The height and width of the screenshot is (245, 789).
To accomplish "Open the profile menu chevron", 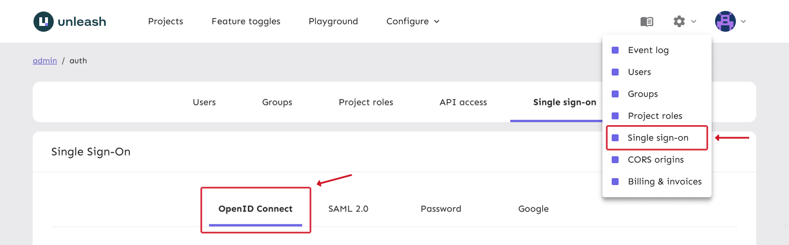I will [x=743, y=21].
